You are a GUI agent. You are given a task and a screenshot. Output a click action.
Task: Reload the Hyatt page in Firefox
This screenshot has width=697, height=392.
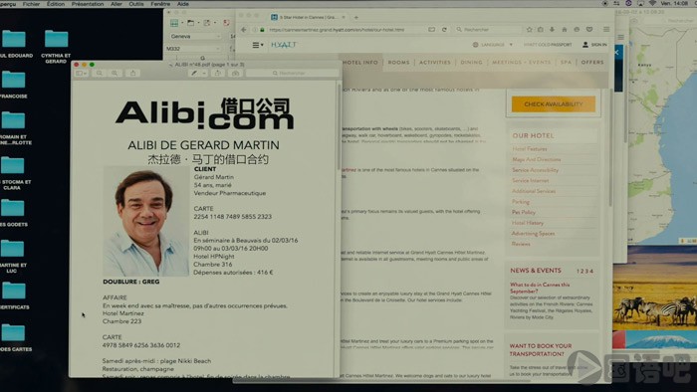click(x=444, y=30)
